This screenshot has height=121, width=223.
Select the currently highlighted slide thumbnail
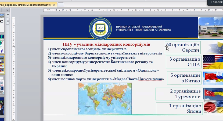[2, 64]
